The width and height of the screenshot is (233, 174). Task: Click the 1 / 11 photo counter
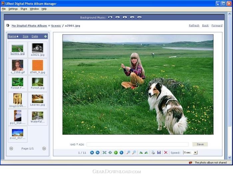point(82,153)
